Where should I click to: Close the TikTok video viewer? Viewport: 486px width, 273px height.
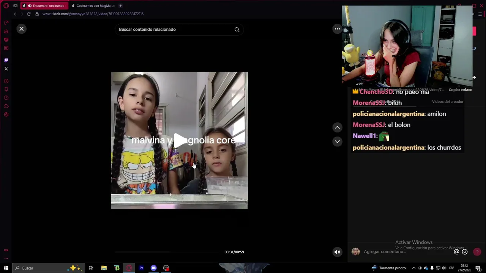22,29
